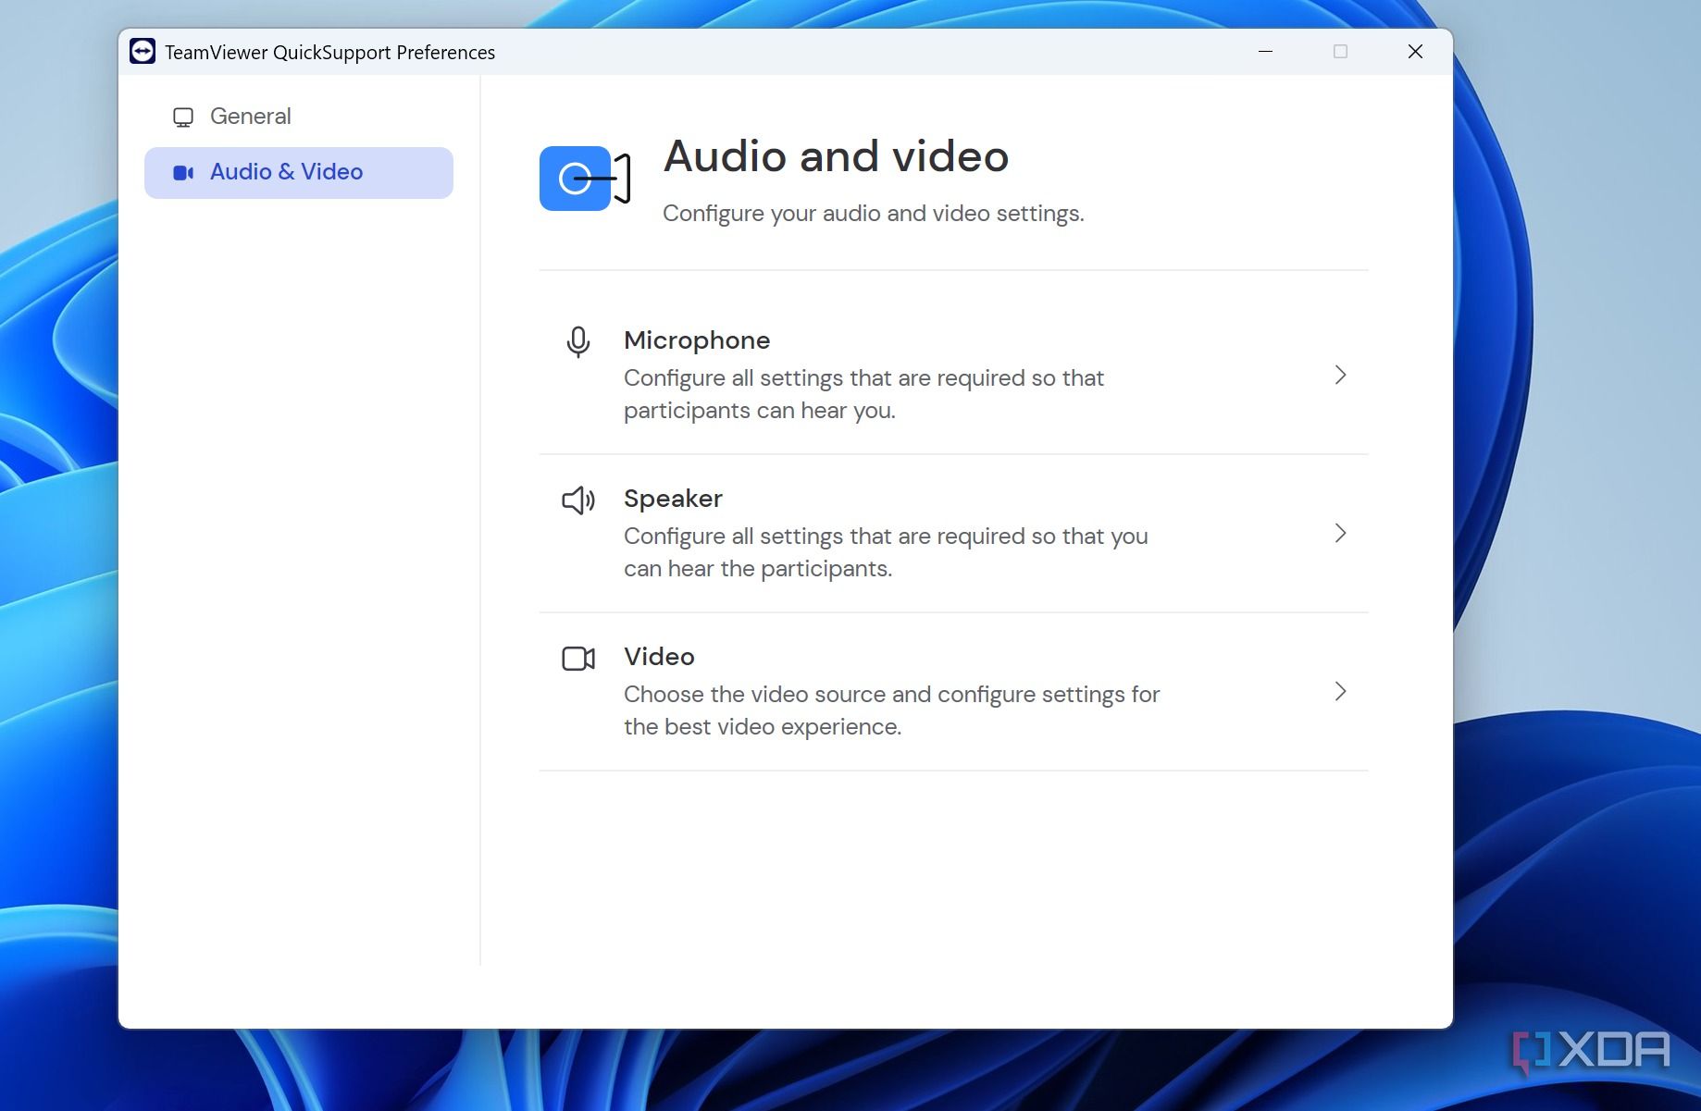The width and height of the screenshot is (1701, 1111).
Task: Open the Microphone configuration page
Action: pyautogui.click(x=697, y=340)
